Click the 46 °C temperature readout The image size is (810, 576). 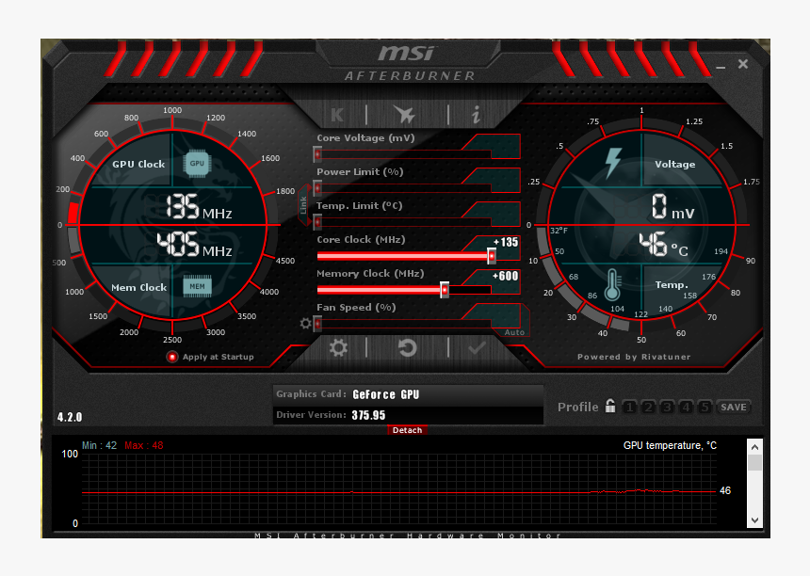664,245
